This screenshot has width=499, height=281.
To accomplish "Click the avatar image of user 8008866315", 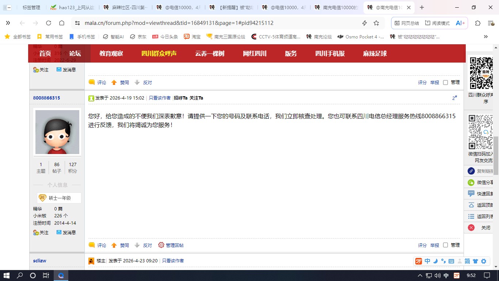I will (x=57, y=132).
